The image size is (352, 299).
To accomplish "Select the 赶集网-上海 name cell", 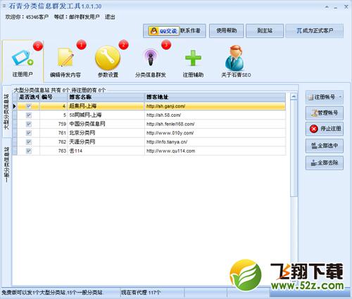I will (x=106, y=106).
